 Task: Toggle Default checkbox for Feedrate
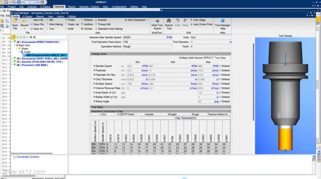pos(221,70)
